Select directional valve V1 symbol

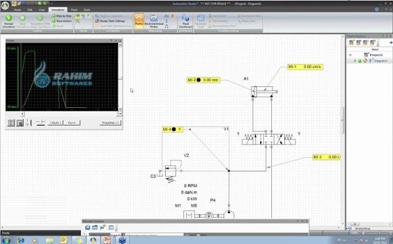tap(269, 139)
